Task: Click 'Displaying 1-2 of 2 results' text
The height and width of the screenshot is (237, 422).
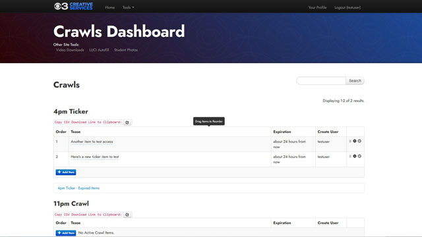Action: click(x=344, y=101)
